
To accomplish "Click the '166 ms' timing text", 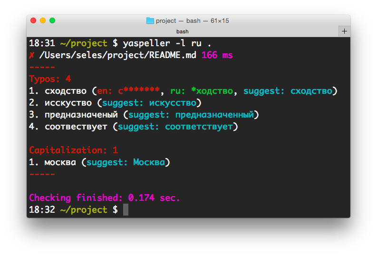I will 217,55.
